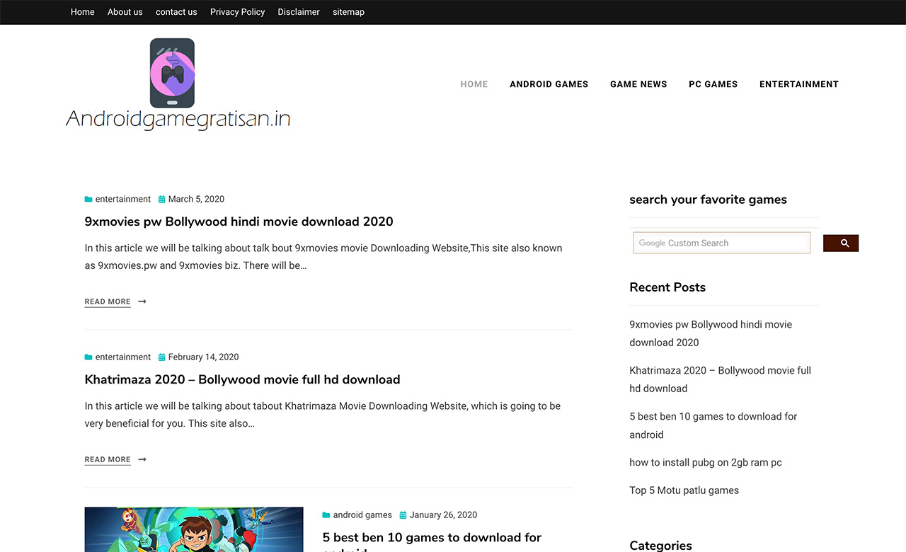
Task: Open recent post Top 5 Motu patlu games
Action: (x=684, y=490)
